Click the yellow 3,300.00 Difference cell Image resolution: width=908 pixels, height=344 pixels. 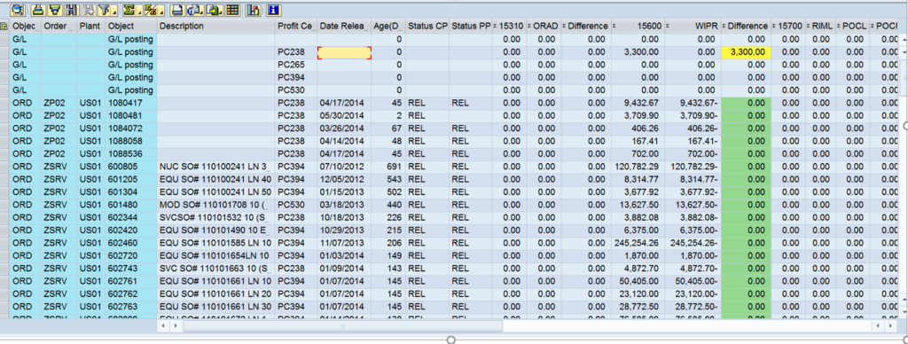(746, 52)
